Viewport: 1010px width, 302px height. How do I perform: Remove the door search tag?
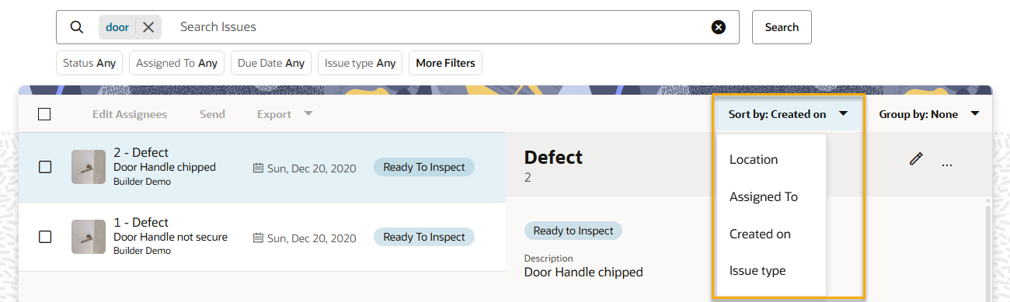(148, 27)
